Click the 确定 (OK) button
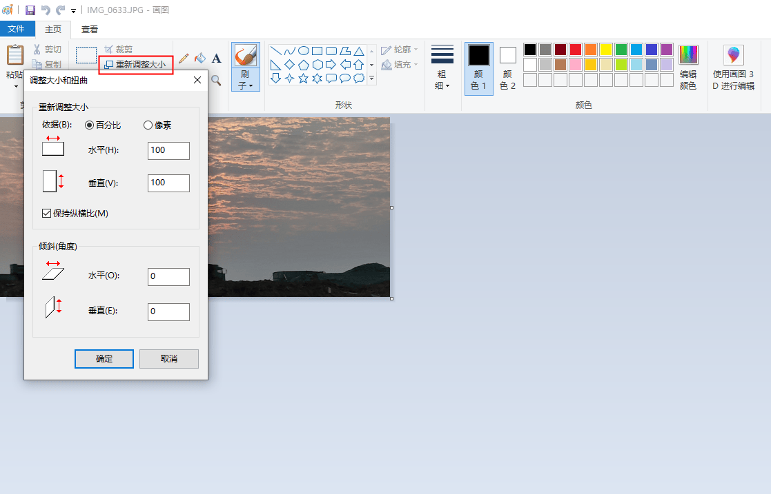 click(x=104, y=359)
